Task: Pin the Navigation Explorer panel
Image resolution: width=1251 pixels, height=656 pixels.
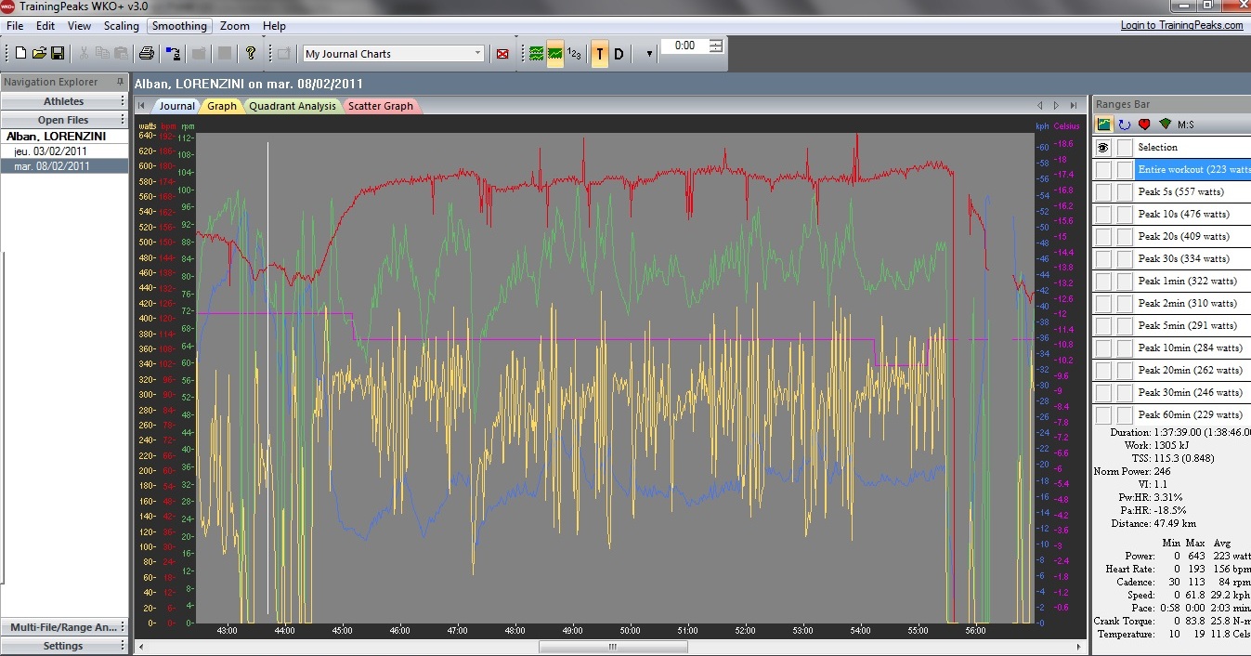Action: pyautogui.click(x=120, y=82)
